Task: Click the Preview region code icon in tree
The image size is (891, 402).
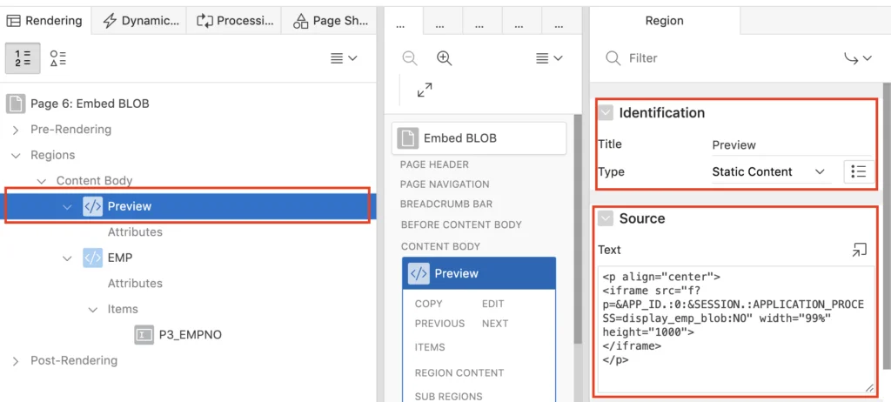Action: tap(92, 206)
